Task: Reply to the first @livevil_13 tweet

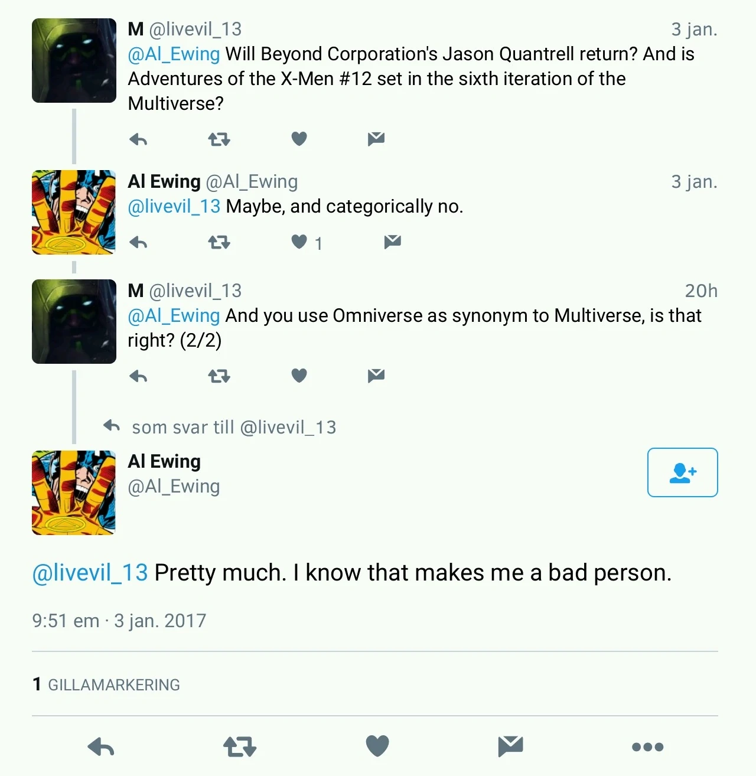Action: pyautogui.click(x=138, y=139)
